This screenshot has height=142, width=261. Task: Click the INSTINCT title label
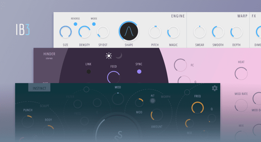click(39, 87)
